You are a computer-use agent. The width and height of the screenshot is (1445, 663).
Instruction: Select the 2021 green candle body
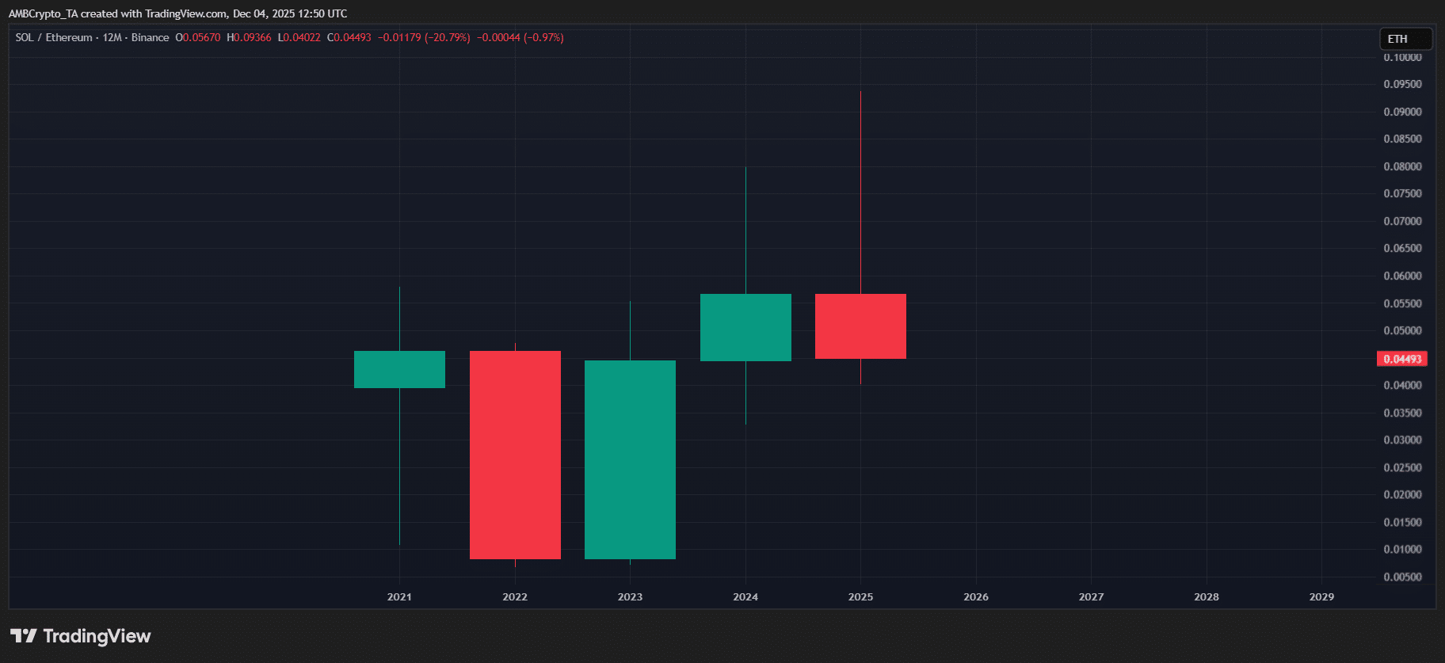pyautogui.click(x=399, y=369)
